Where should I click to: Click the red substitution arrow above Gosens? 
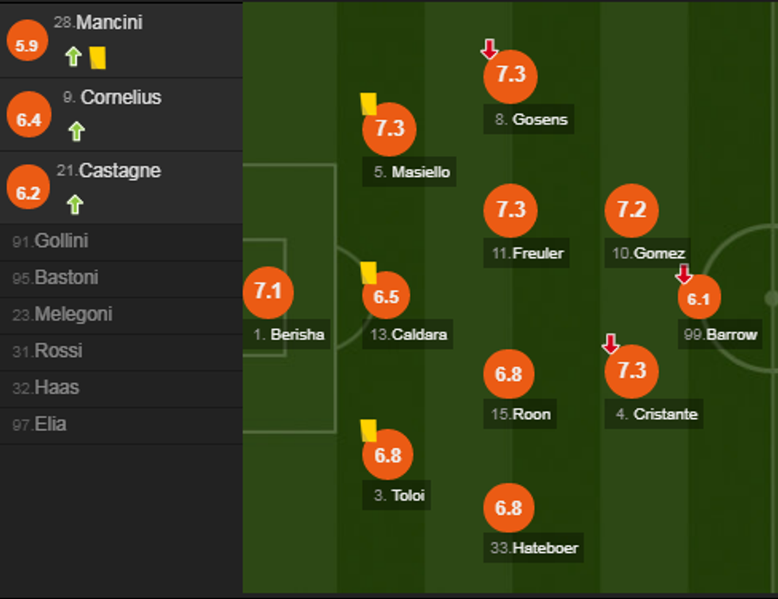point(489,49)
